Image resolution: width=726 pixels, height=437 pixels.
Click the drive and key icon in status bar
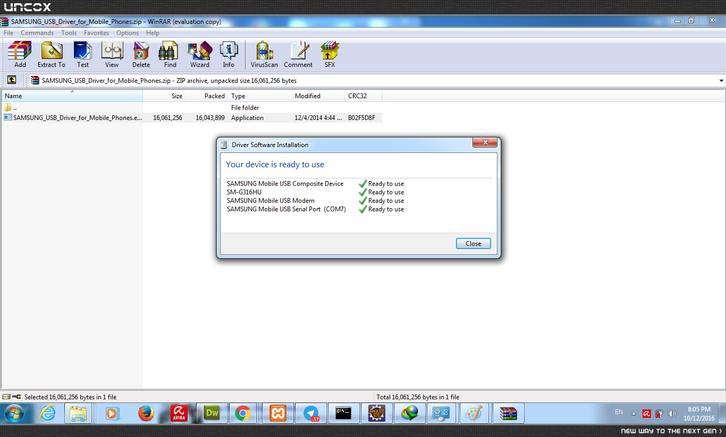point(11,397)
